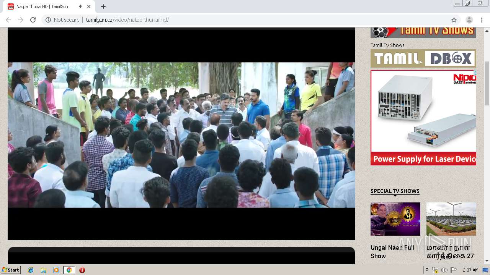Reload the TamilGun page
Screen dimensions: 490x275
click(x=33, y=20)
